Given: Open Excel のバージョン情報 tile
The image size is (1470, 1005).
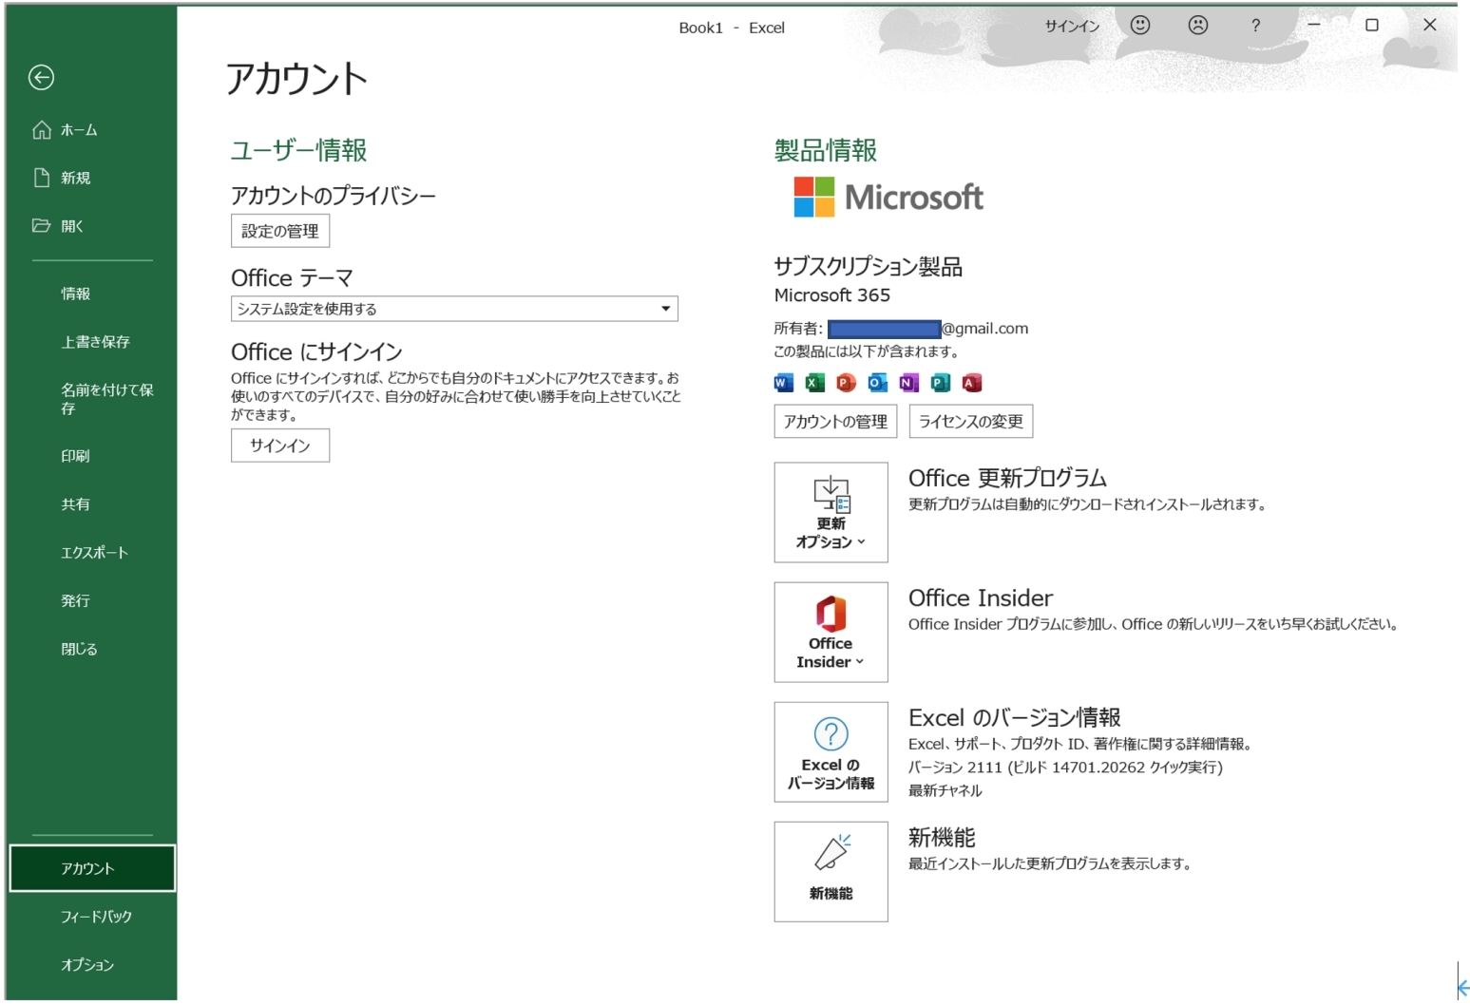Looking at the screenshot, I should 830,752.
